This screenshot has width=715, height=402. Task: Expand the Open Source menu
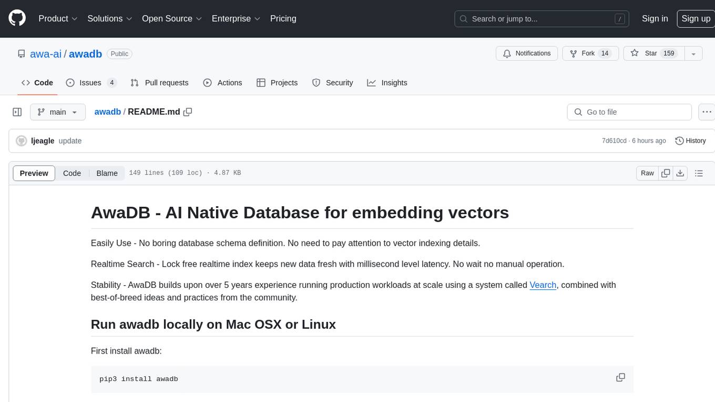click(172, 18)
